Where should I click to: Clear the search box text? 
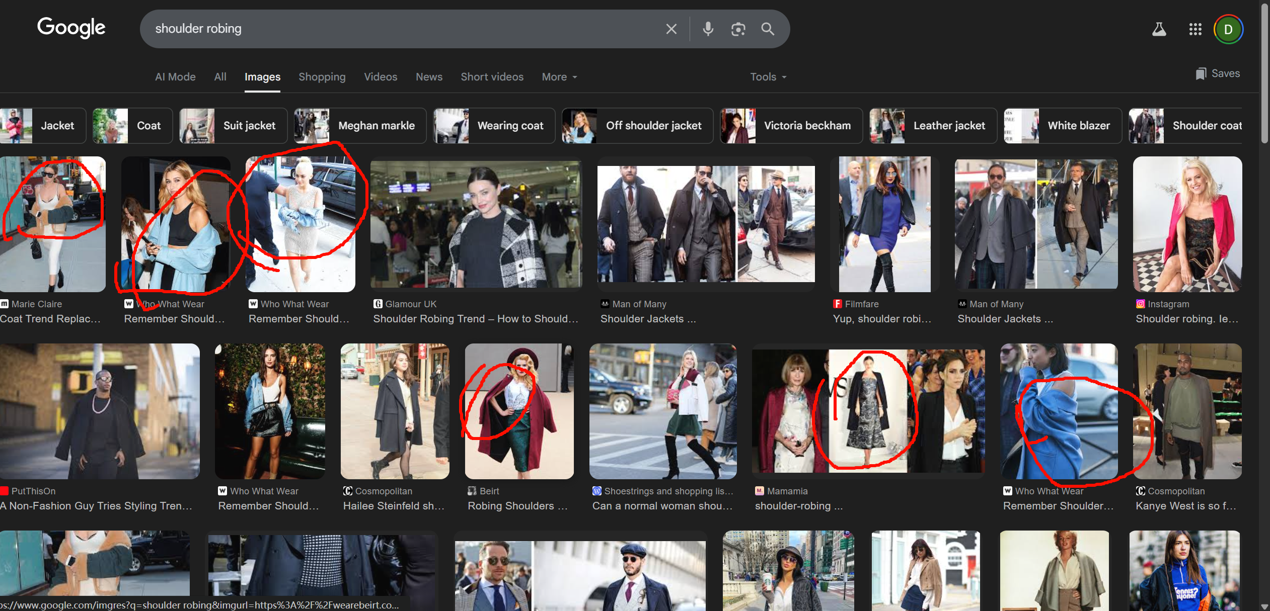pos(671,29)
